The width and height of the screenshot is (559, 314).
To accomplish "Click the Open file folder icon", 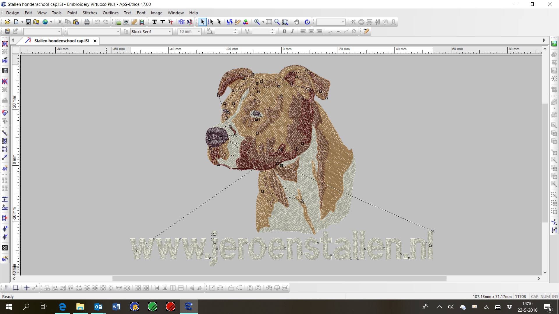I will click(x=8, y=22).
